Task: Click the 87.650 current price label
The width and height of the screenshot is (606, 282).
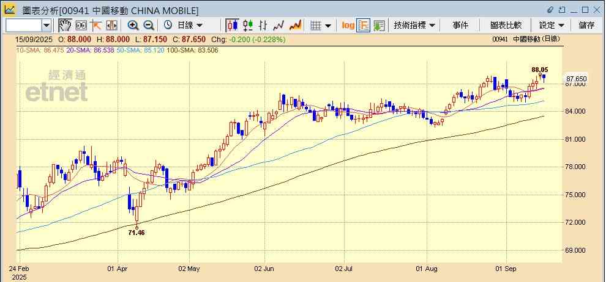Action: (x=576, y=79)
